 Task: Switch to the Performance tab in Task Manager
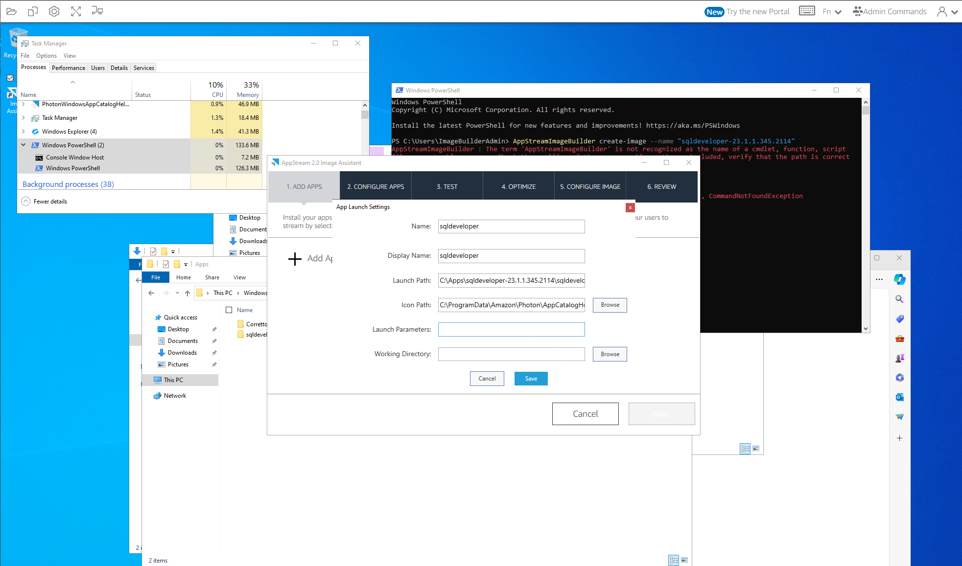(69, 68)
